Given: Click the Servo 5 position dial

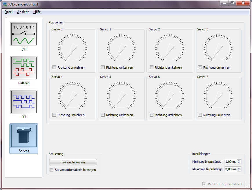Looking at the screenshot, I should [x=121, y=96].
